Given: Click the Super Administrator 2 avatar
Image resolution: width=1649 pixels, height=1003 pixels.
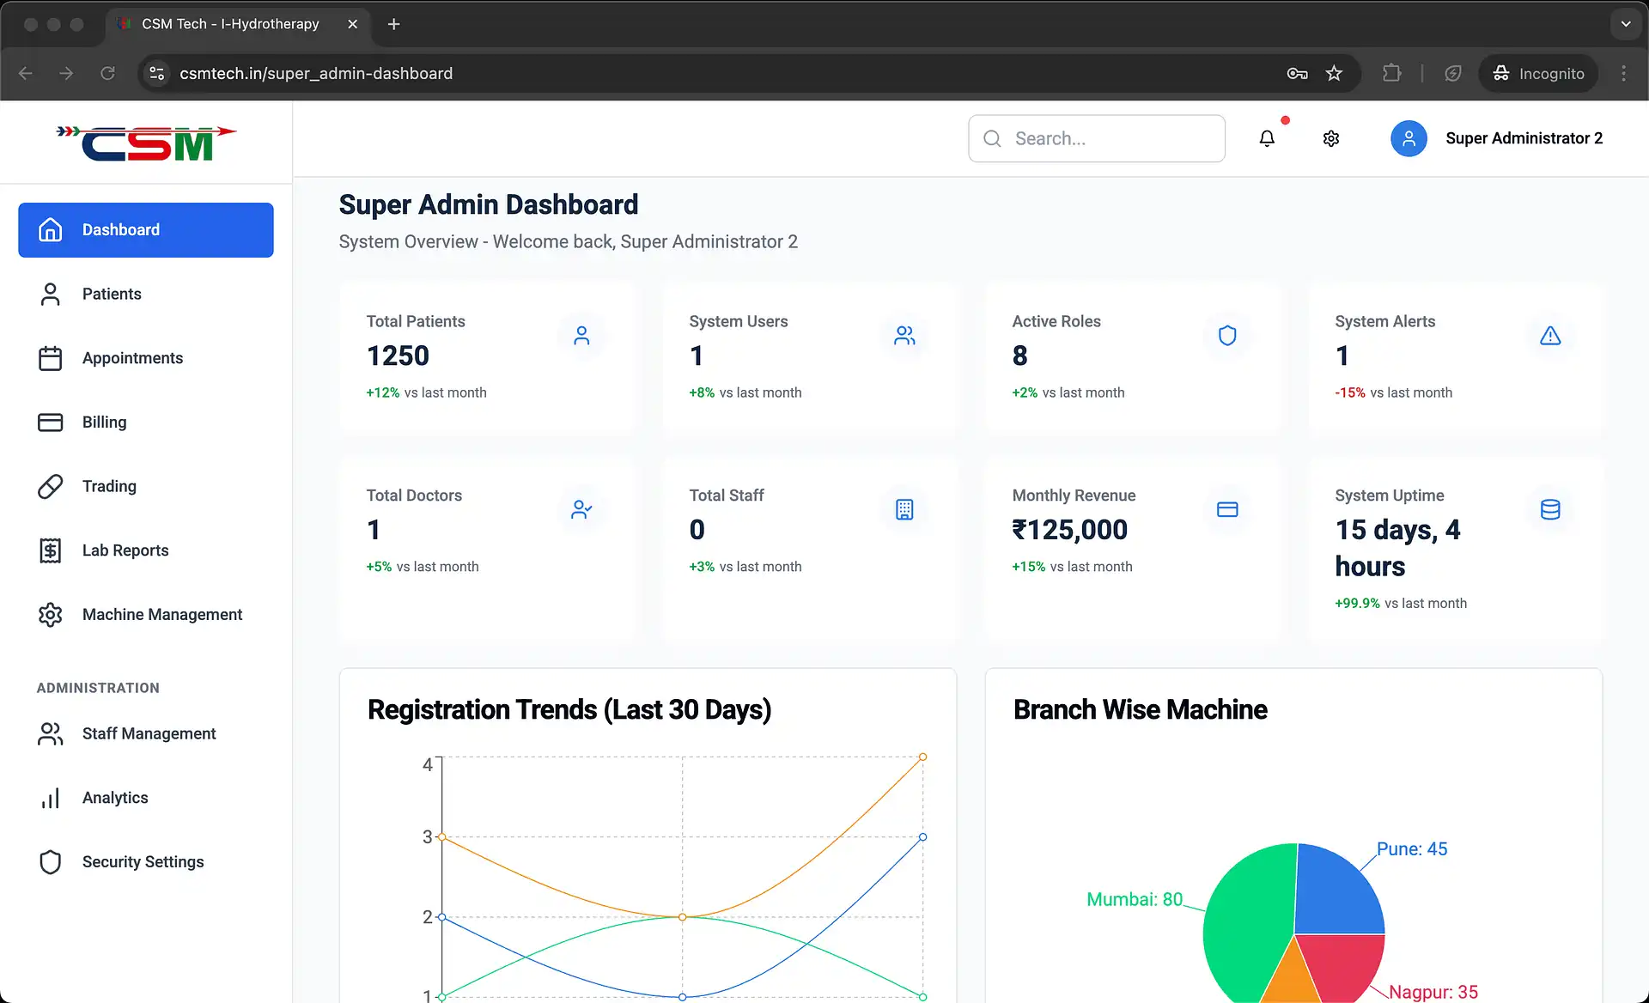Looking at the screenshot, I should (x=1409, y=138).
